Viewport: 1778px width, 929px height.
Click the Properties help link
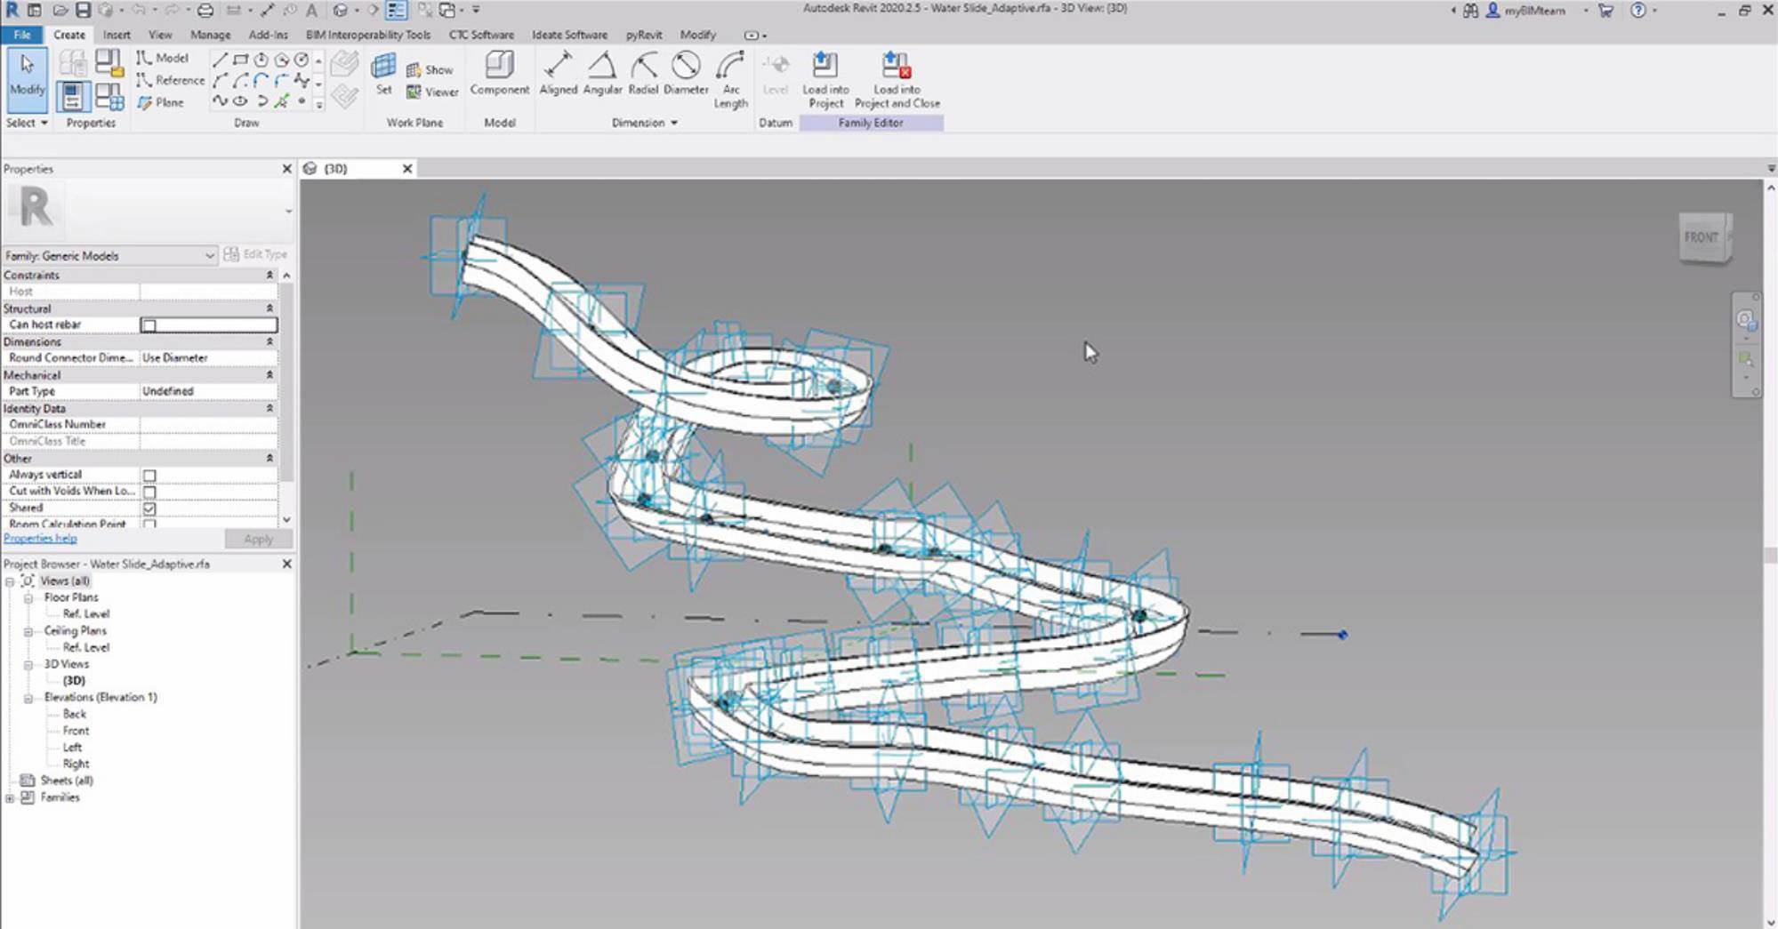(40, 539)
